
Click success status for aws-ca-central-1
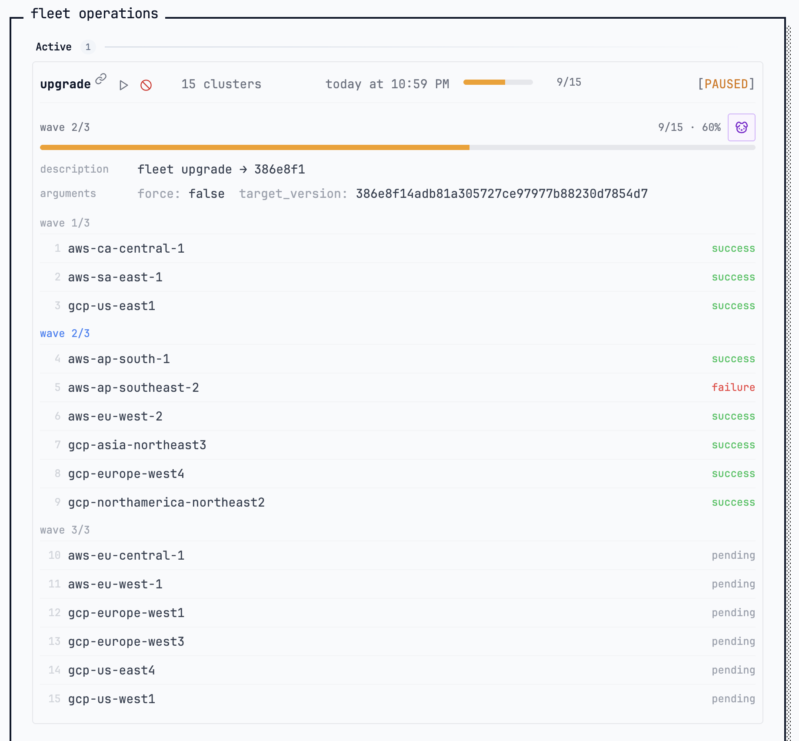click(733, 248)
